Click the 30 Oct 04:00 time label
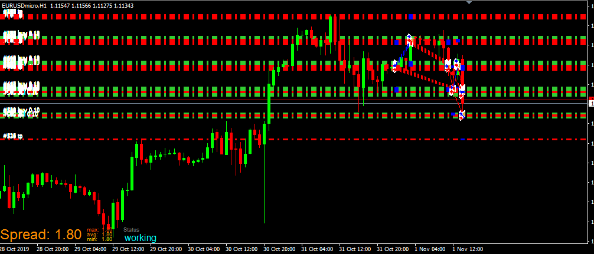 point(204,249)
